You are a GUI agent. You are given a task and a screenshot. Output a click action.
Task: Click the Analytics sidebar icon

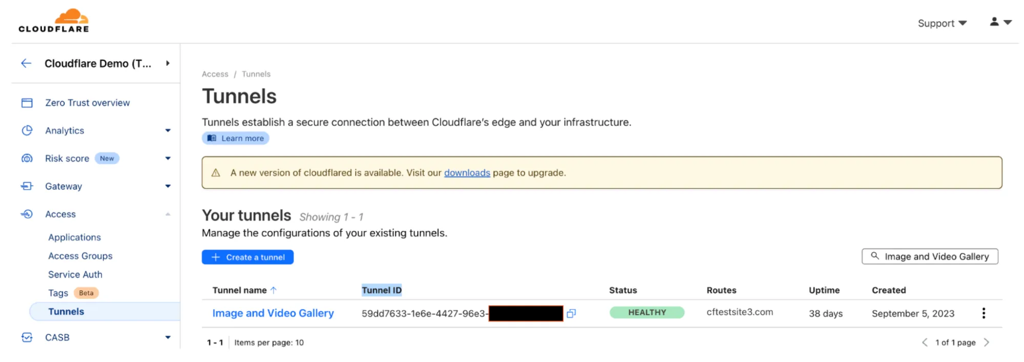pos(28,130)
